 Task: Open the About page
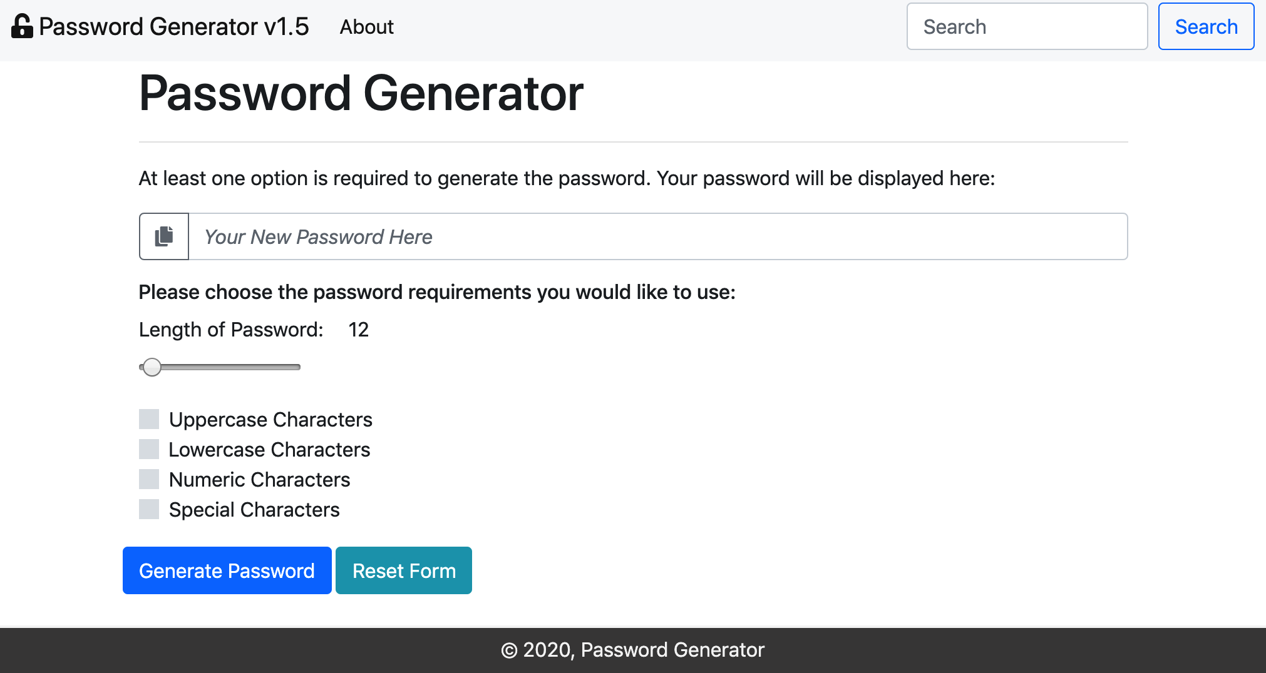point(366,27)
